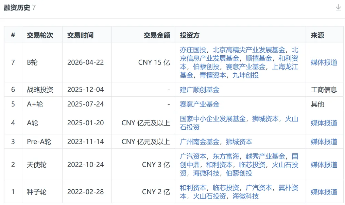345x205 pixels.
Task: Open 东方富海 investor link
Action: point(226,156)
